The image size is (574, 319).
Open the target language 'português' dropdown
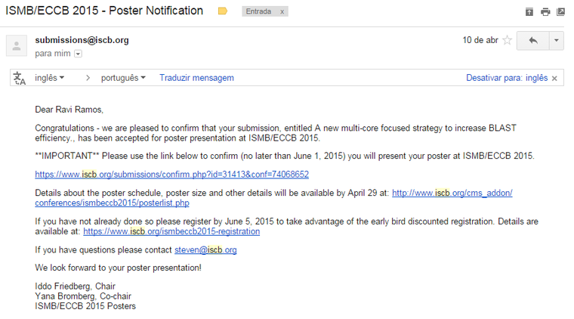123,78
